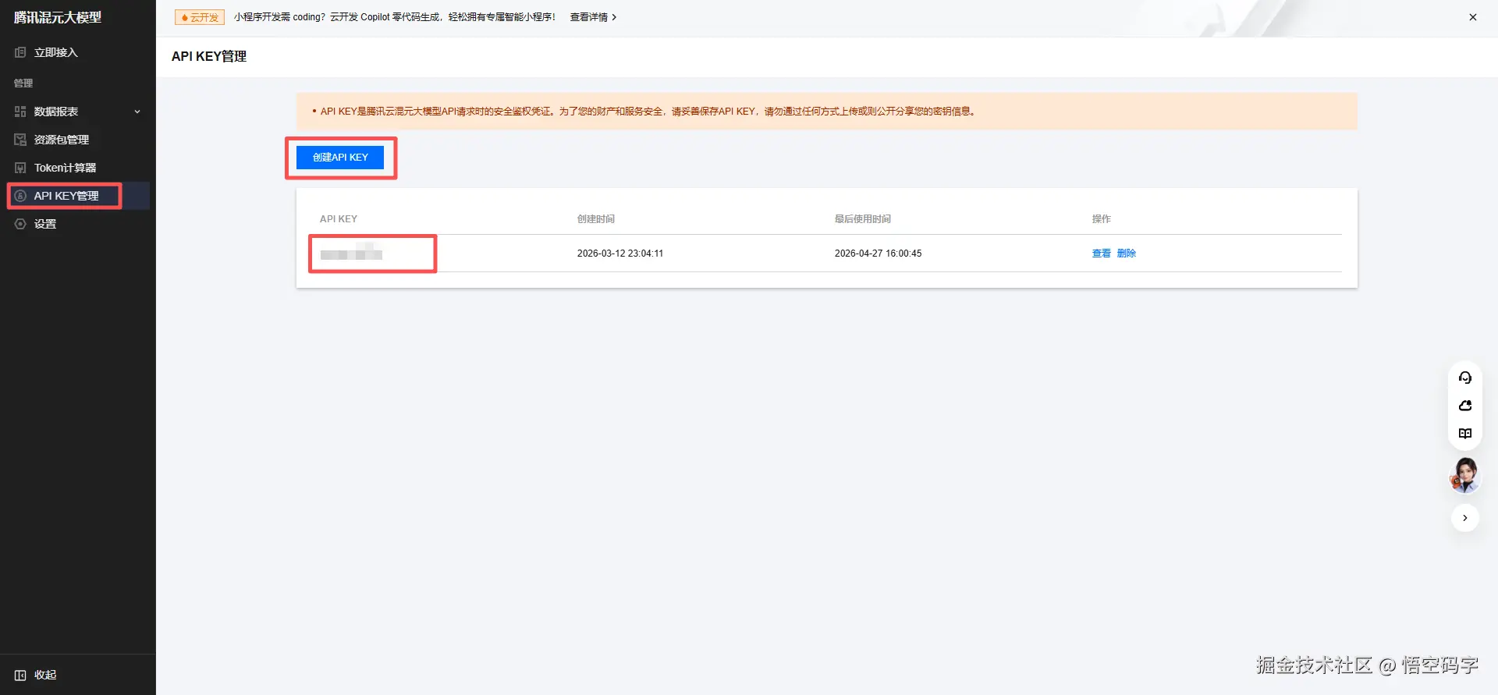1498x695 pixels.
Task: Click the 创建时间 column header
Action: click(x=596, y=219)
